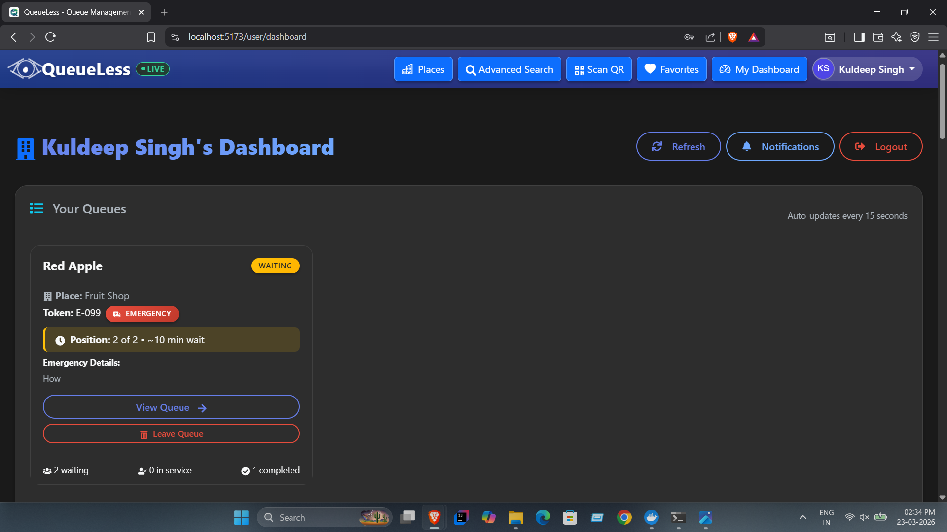Image resolution: width=947 pixels, height=532 pixels.
Task: Click the dashboard building icon near title
Action: [x=26, y=149]
